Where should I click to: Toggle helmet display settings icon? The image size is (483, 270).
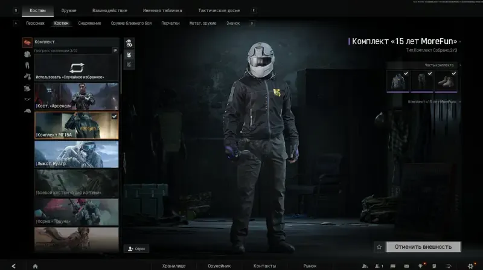coord(129,43)
